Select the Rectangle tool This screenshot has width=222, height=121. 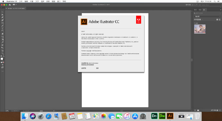[x=2, y=23]
